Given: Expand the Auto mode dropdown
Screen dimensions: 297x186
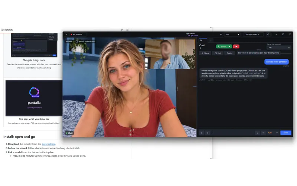Looking at the screenshot, I should (273, 133).
